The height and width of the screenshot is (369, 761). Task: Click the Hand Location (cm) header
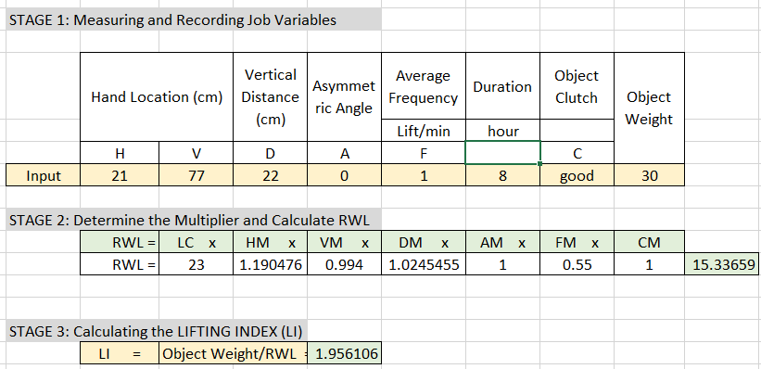point(157,97)
